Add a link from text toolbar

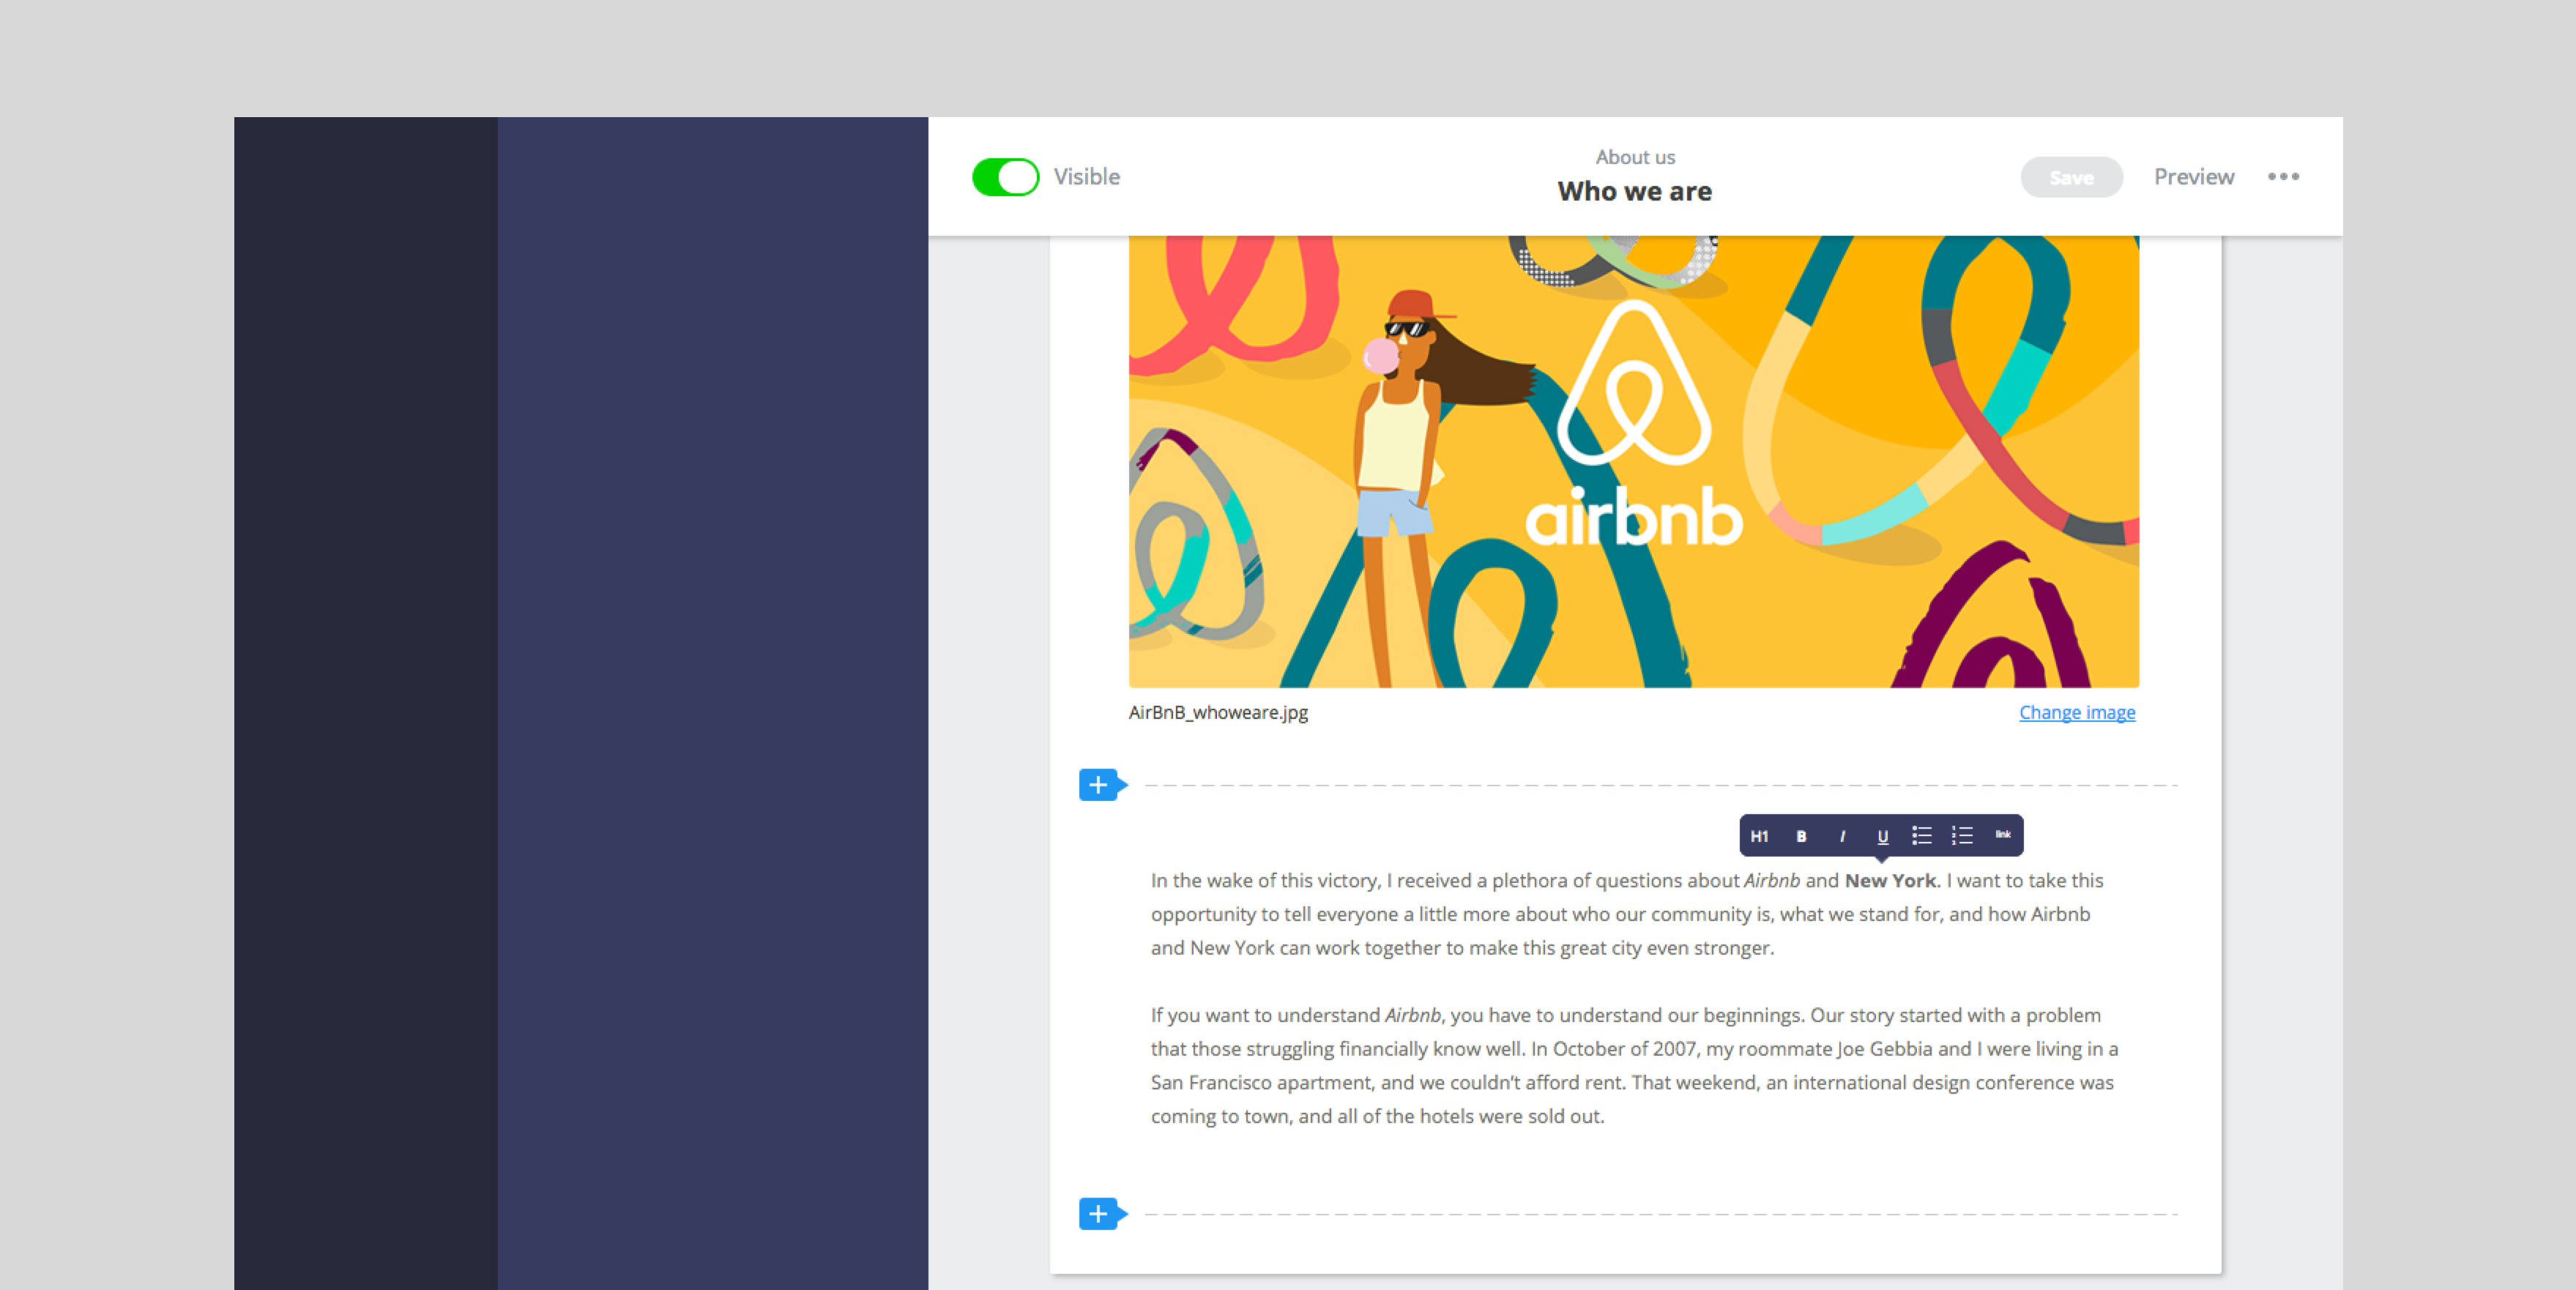(2003, 834)
